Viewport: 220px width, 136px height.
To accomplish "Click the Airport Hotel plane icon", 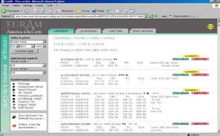I will [x=14, y=105].
